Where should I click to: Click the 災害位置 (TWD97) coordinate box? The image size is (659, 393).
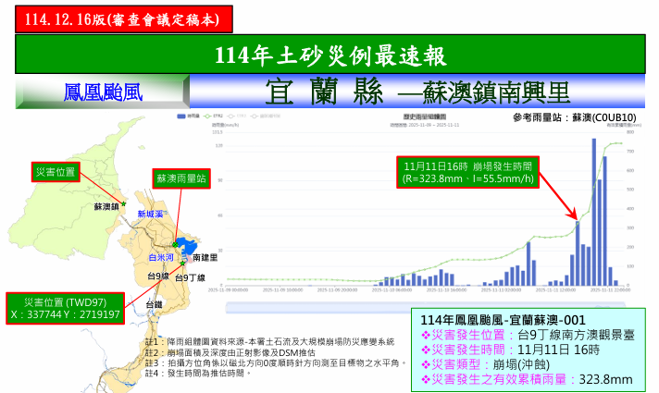coord(65,309)
